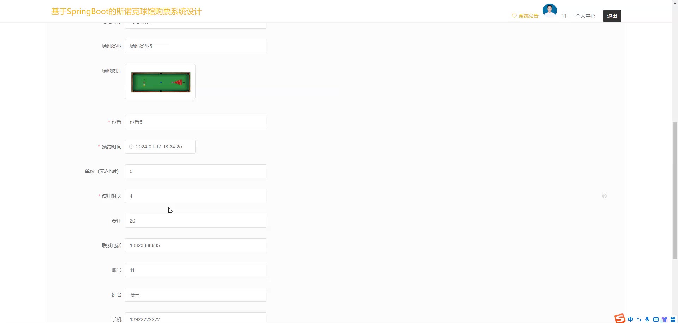Open the skin shirt icon

pos(664,319)
